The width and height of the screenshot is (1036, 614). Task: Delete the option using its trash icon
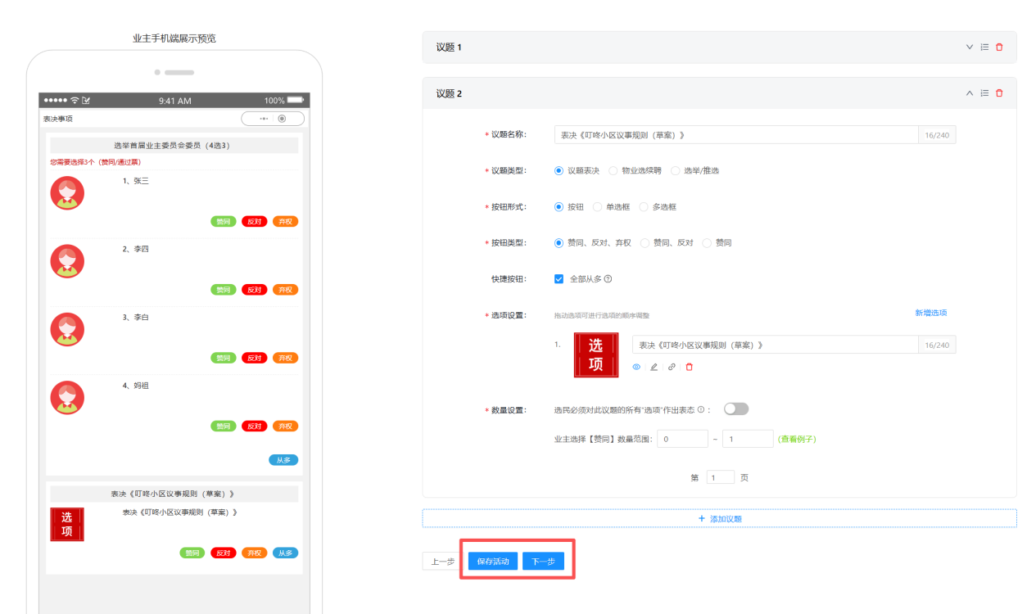point(689,367)
